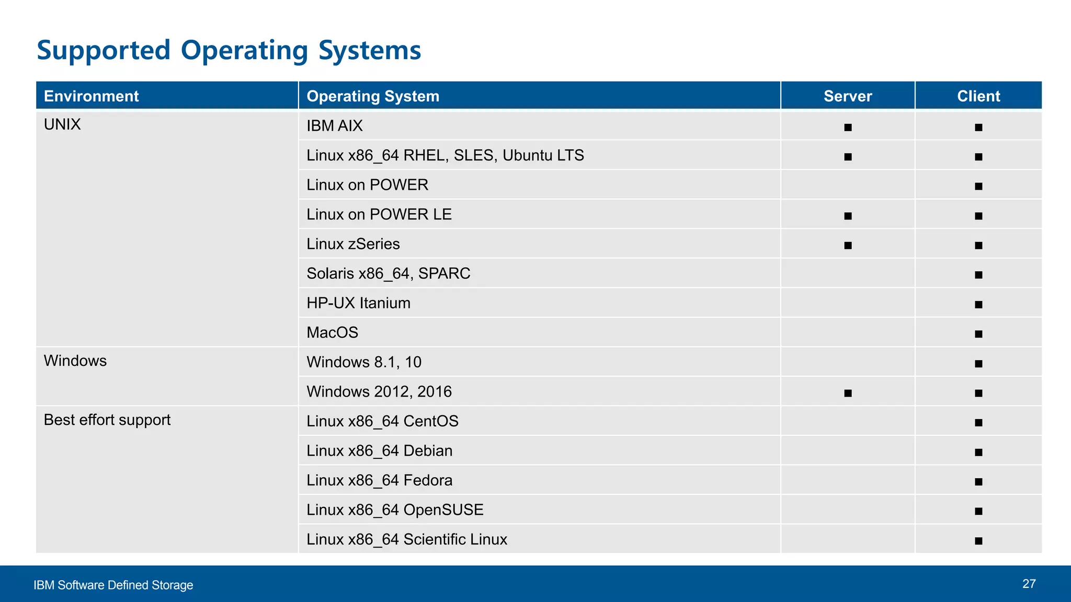1071x602 pixels.
Task: Click the Server marker for Linux on POWER LE
Action: point(848,216)
